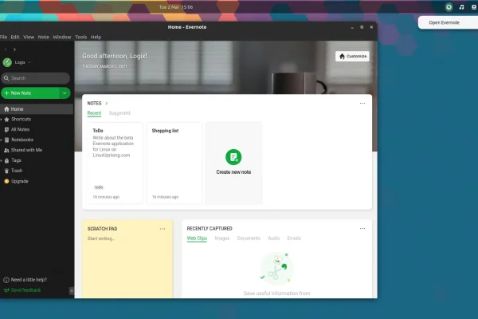Open Scratch Pad three-dot menu
This screenshot has width=478, height=319.
(163, 229)
